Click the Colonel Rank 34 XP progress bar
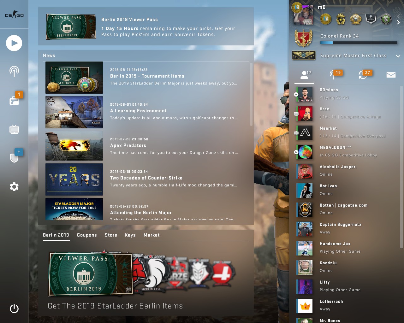The height and width of the screenshot is (323, 404). [359, 43]
